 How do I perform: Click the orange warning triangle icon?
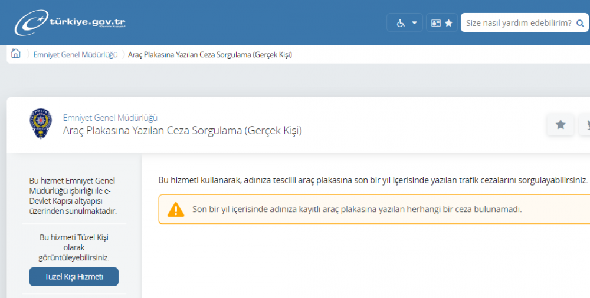coord(176,209)
